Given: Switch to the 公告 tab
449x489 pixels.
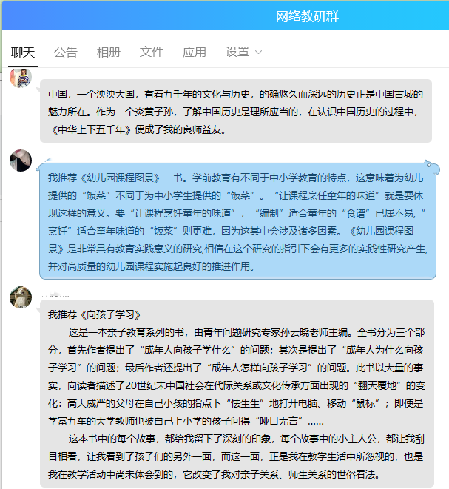Looking at the screenshot, I should [66, 52].
